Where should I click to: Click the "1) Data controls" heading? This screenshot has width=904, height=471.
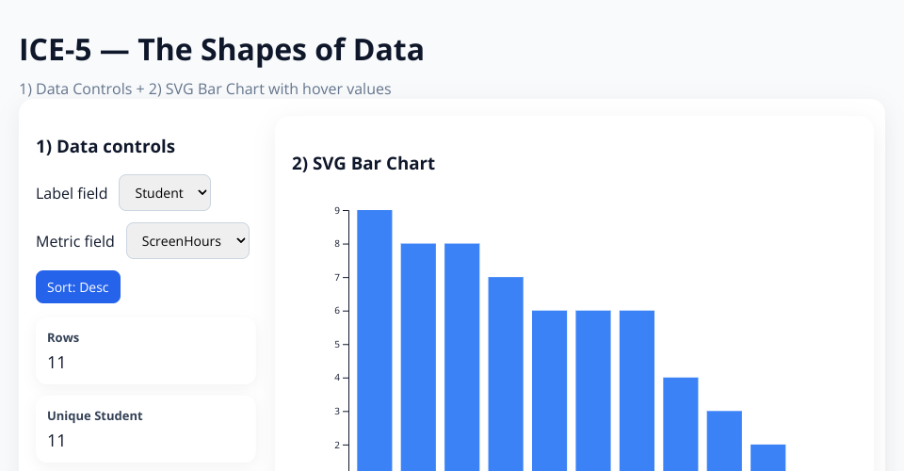105,146
